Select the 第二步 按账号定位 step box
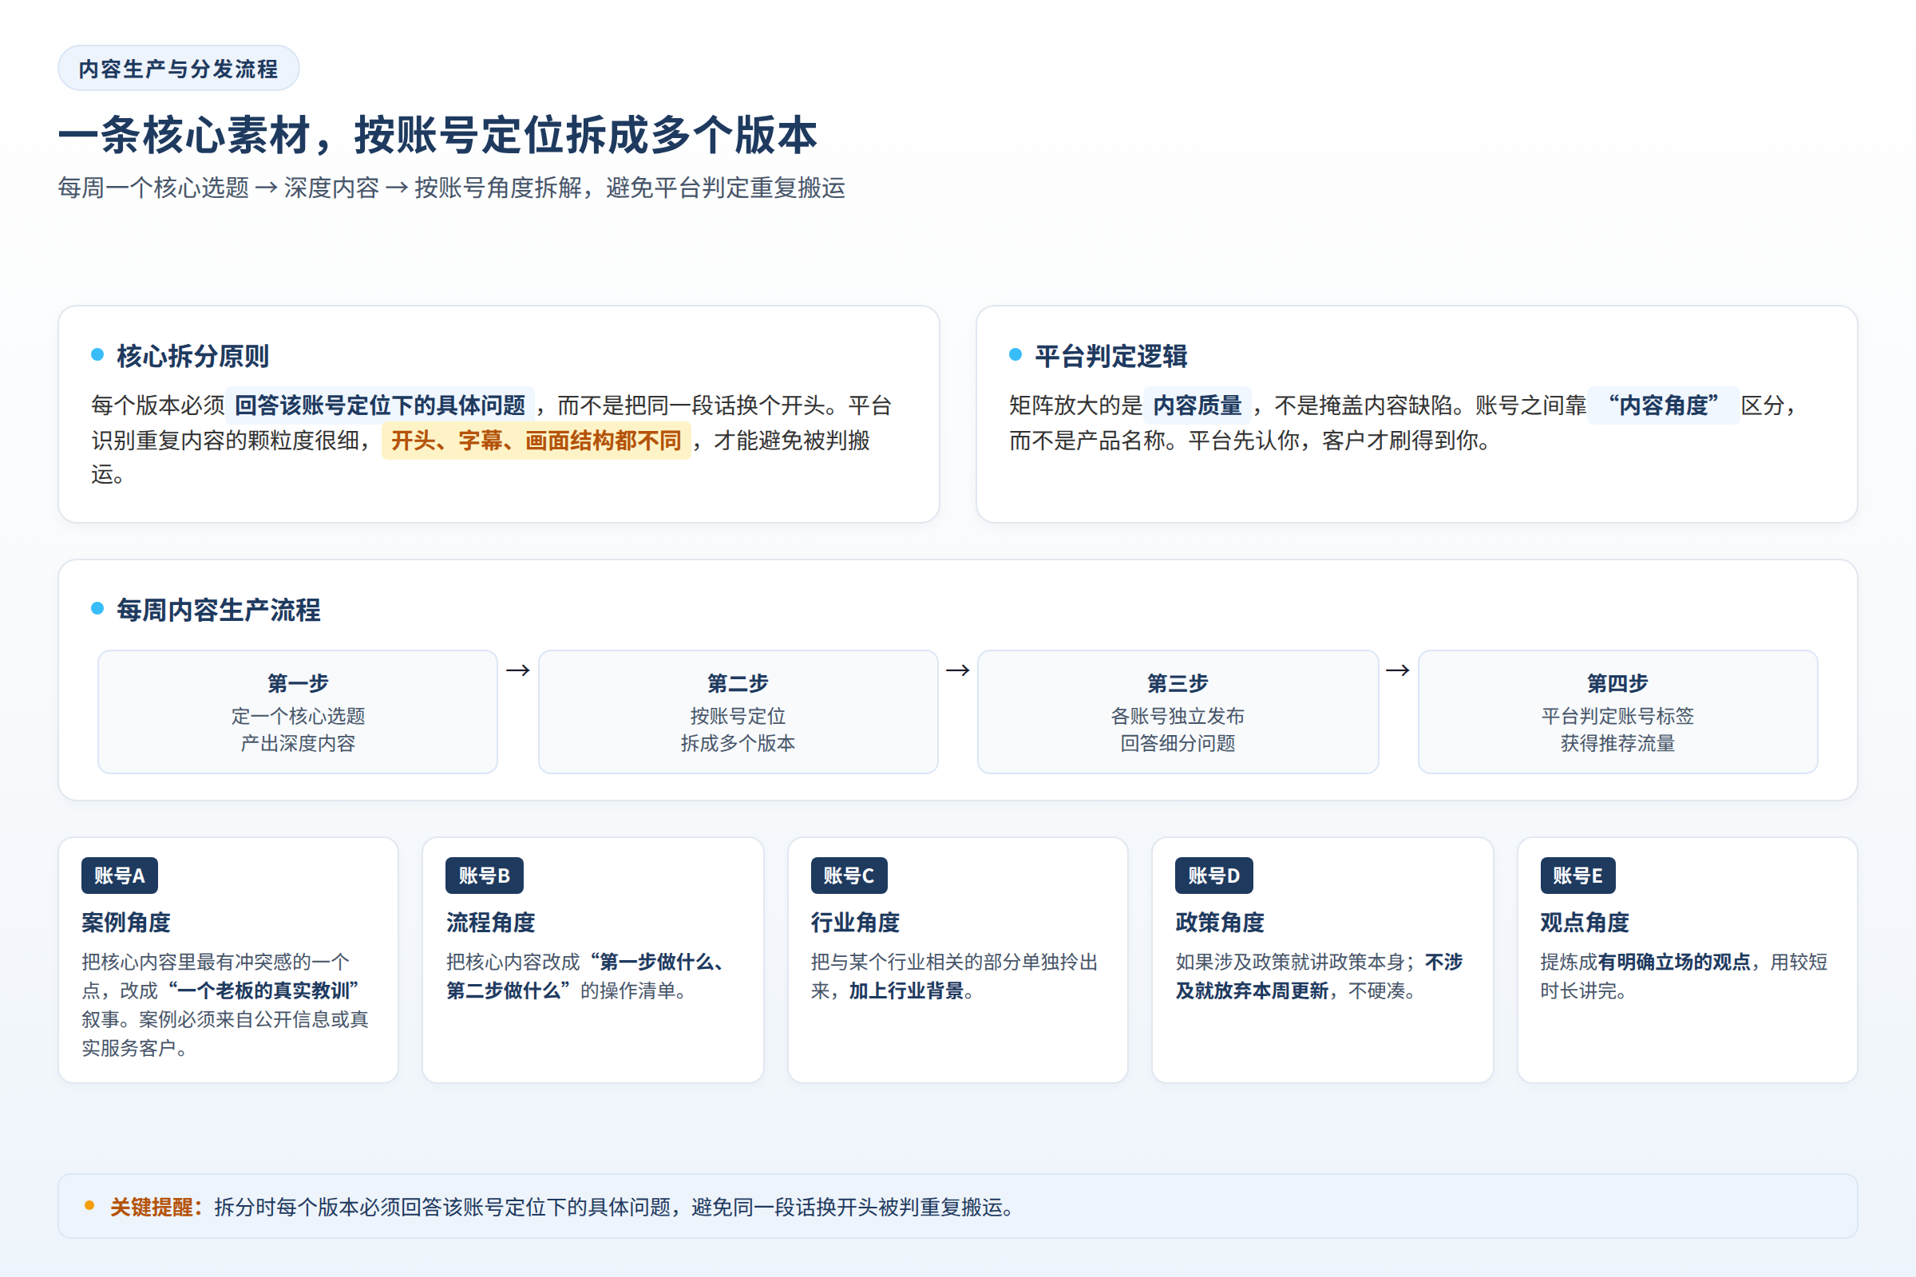 738,712
